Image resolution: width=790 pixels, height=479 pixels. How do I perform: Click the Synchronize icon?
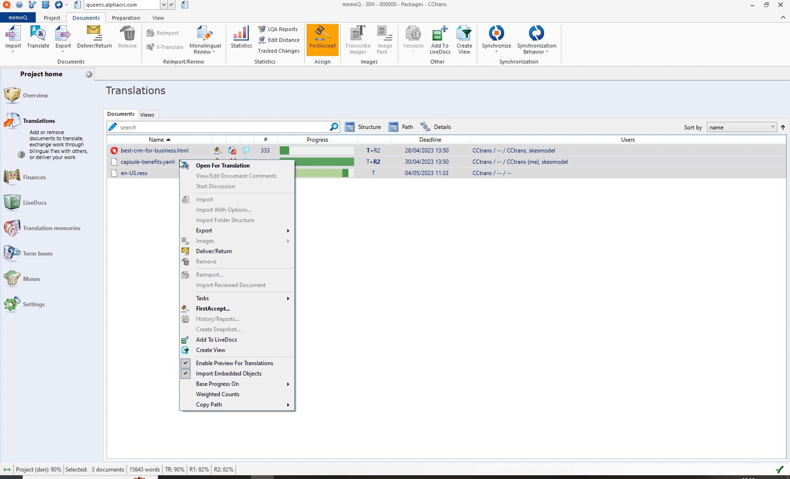pyautogui.click(x=497, y=38)
